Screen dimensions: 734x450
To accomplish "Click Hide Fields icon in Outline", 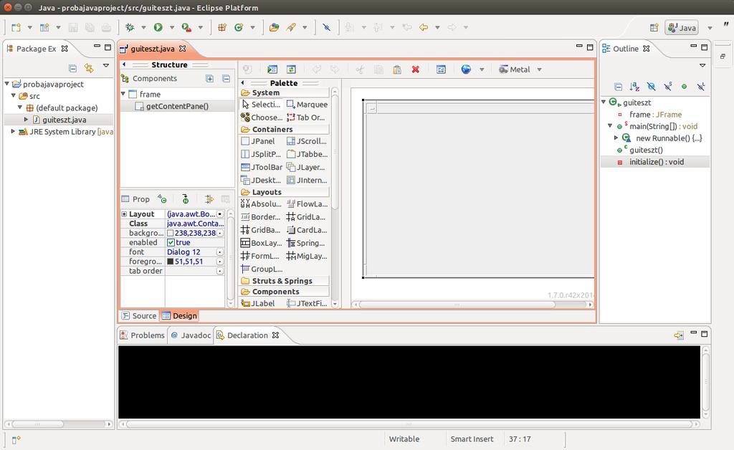I will [651, 87].
